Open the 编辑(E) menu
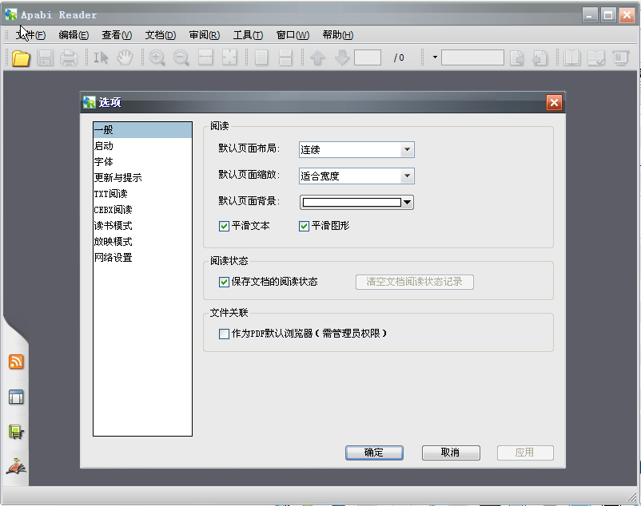Image resolution: width=641 pixels, height=506 pixels. click(x=74, y=35)
